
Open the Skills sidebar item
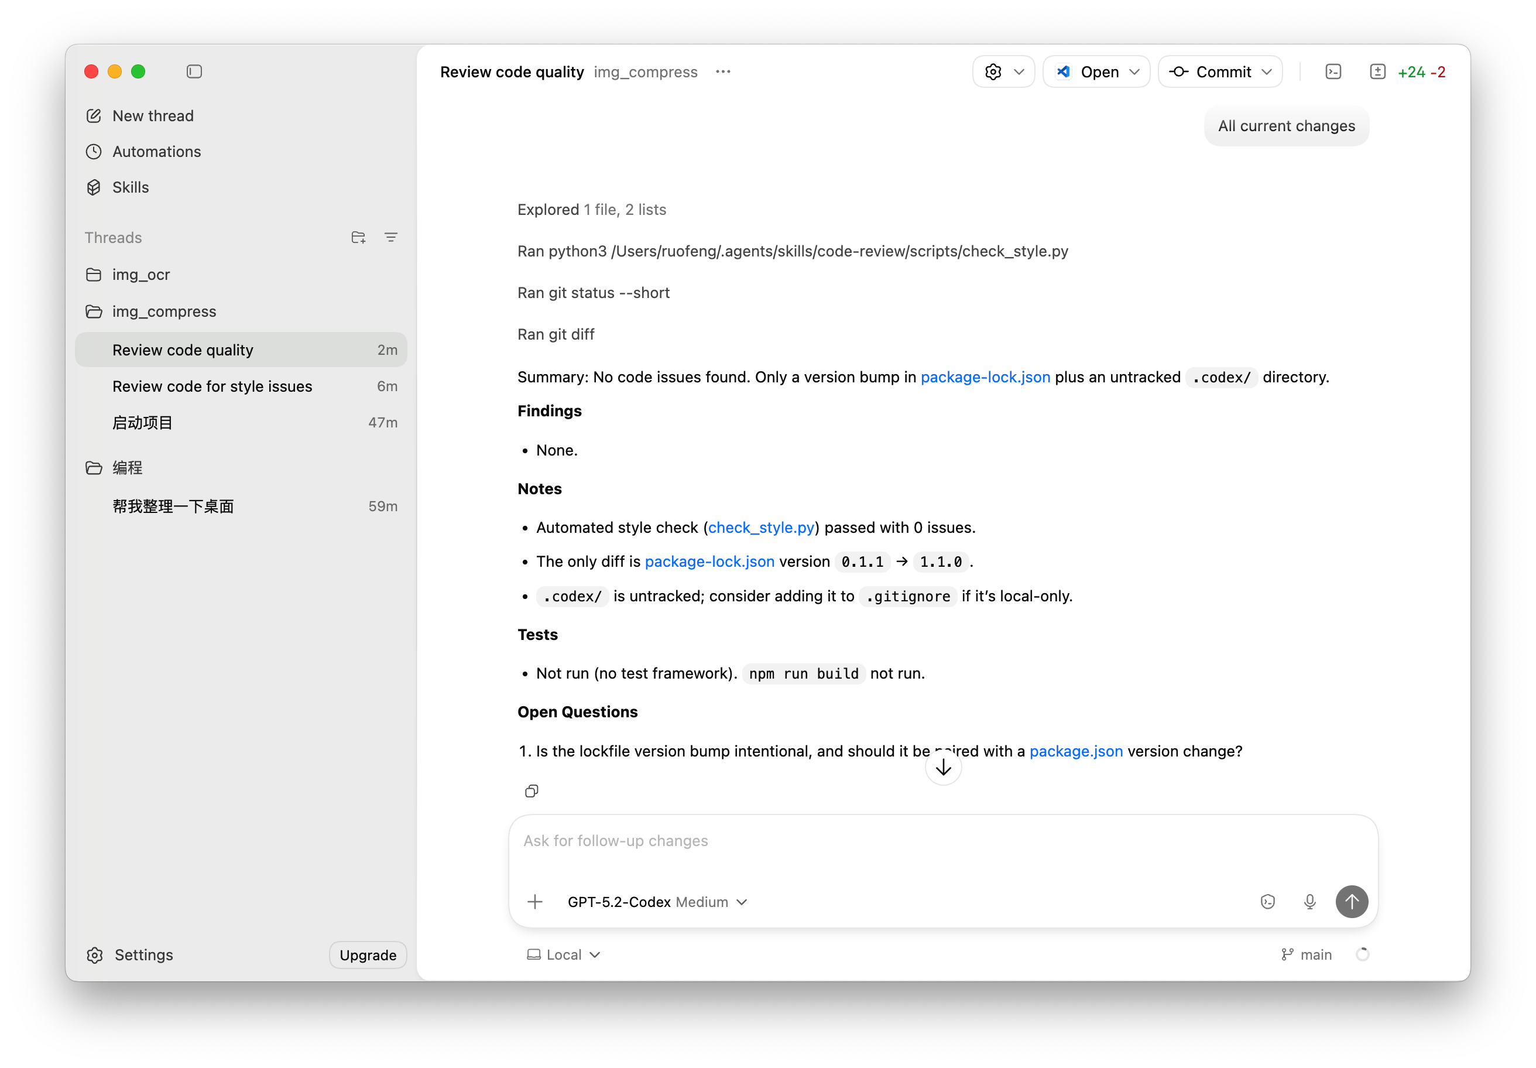131,187
